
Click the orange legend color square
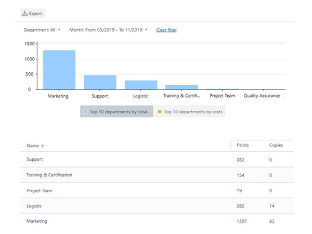click(160, 112)
